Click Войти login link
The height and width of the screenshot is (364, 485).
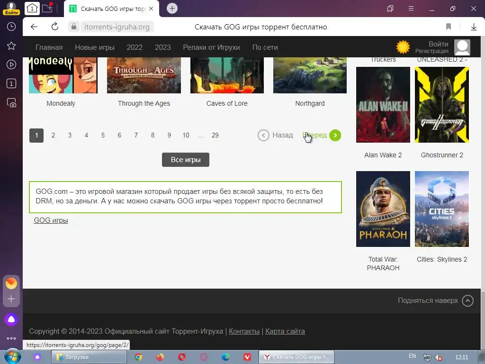[x=438, y=44]
